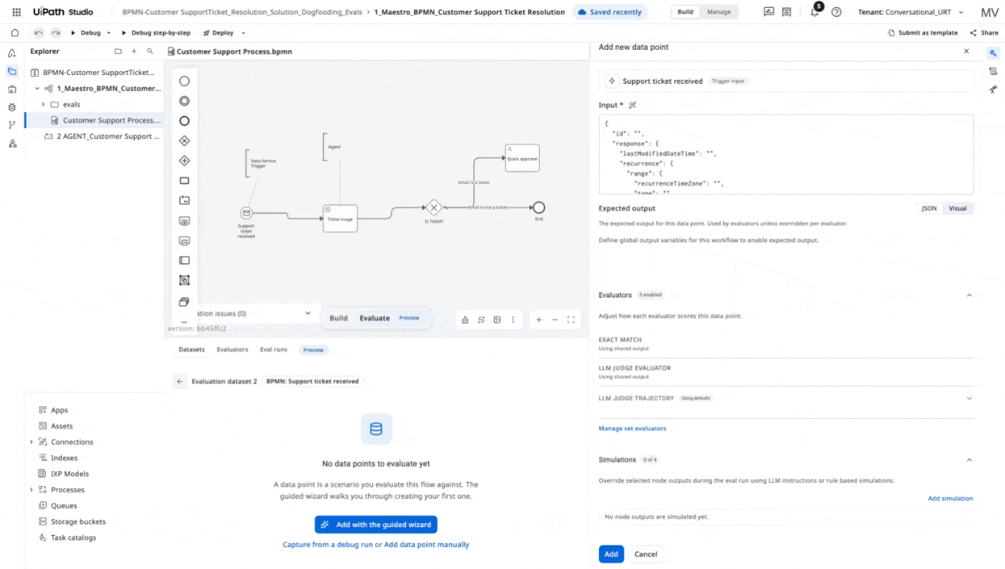Expand the Processes resource node
This screenshot has width=1005, height=569.
(32, 490)
